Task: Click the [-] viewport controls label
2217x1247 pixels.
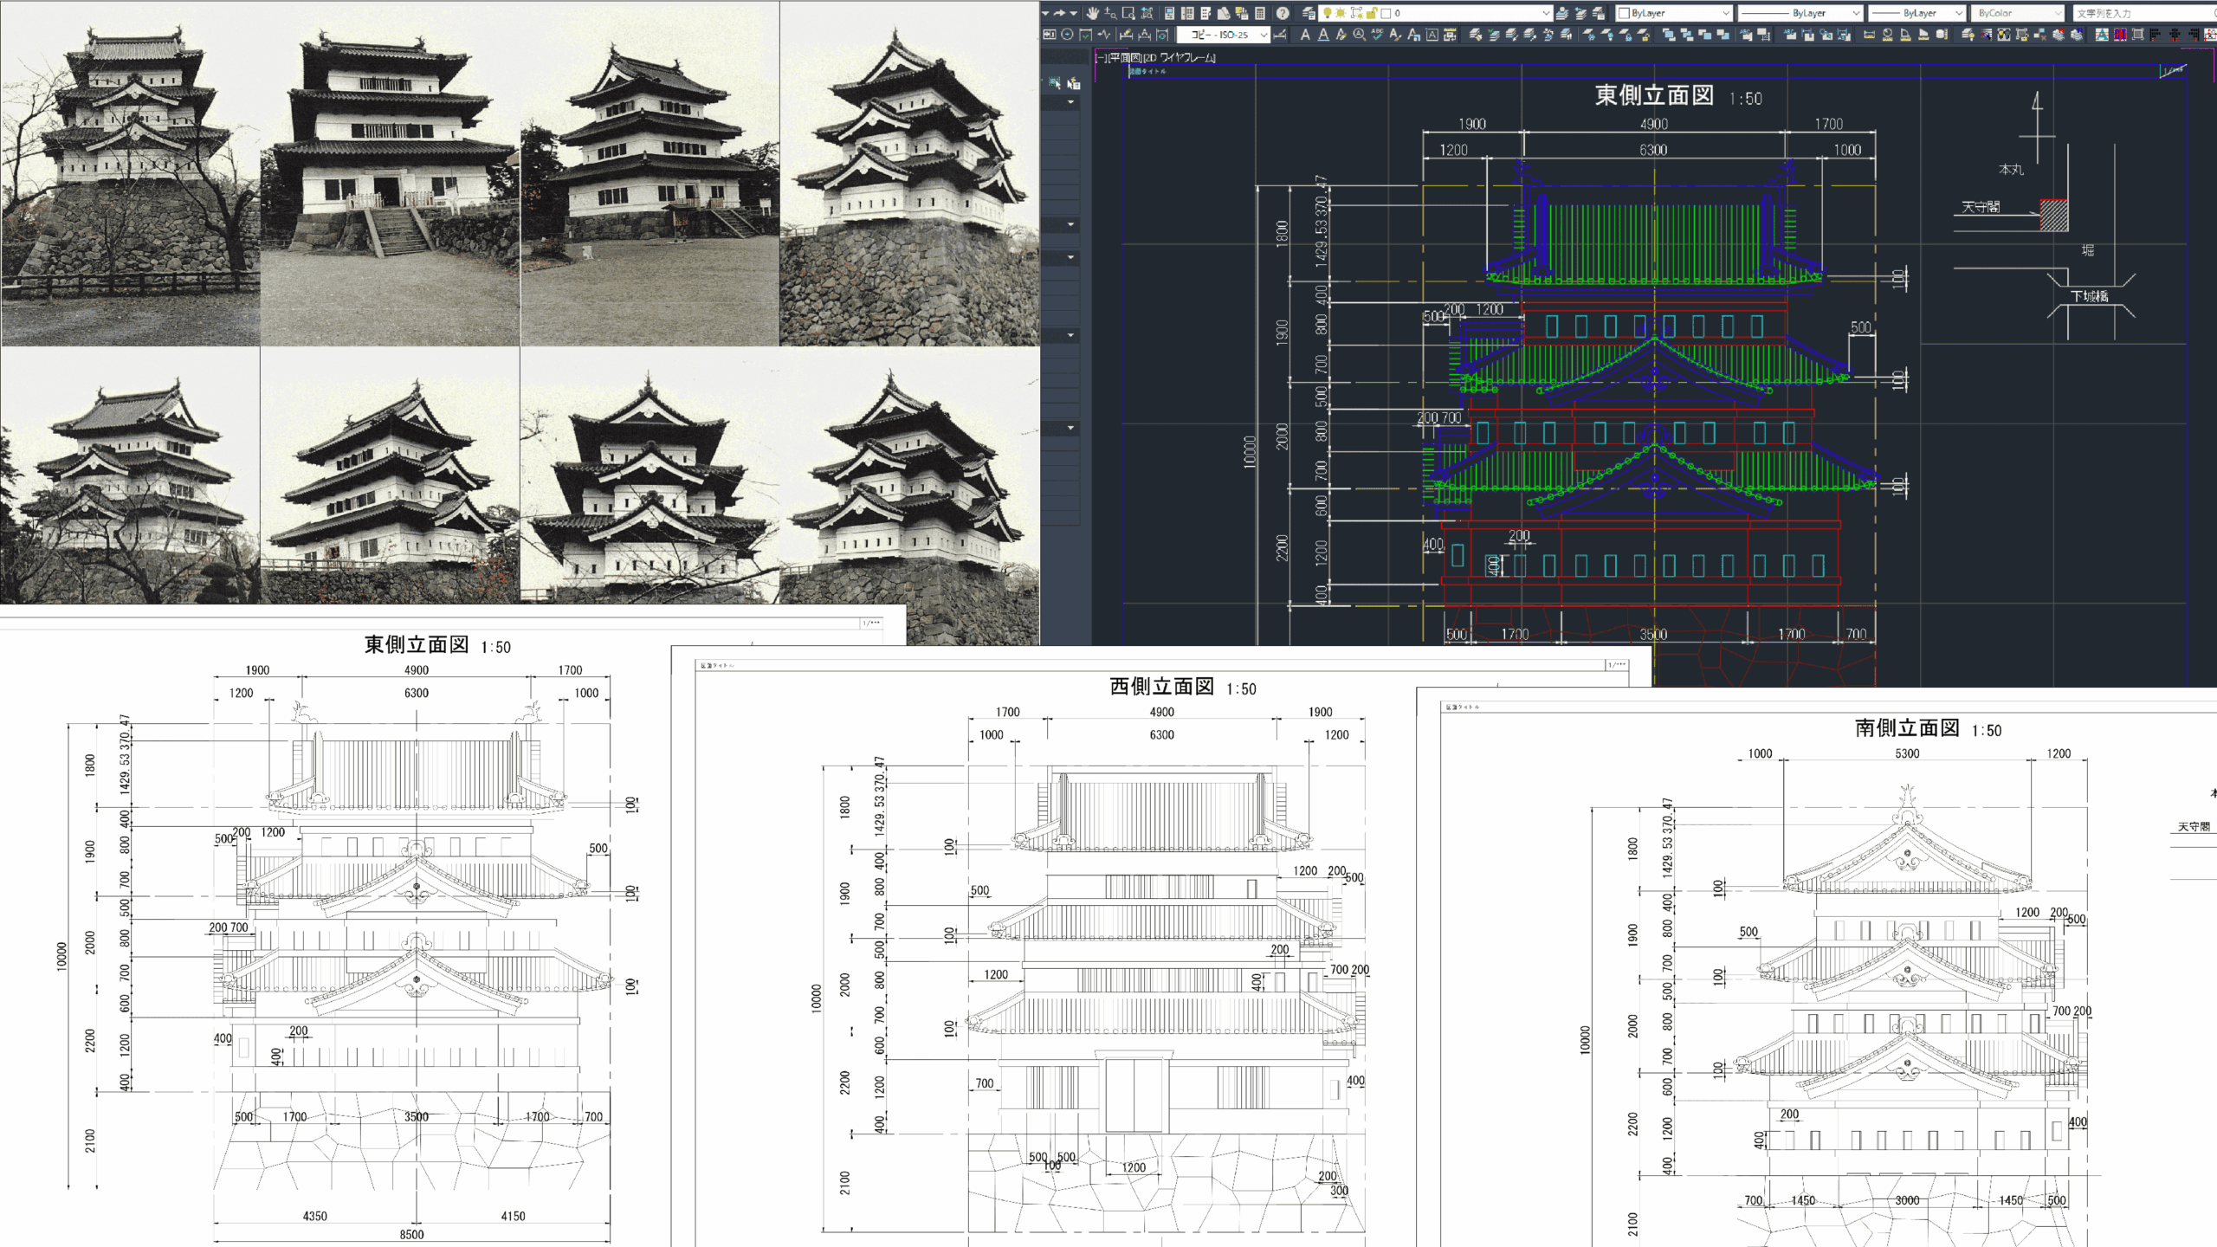Action: click(x=1100, y=58)
